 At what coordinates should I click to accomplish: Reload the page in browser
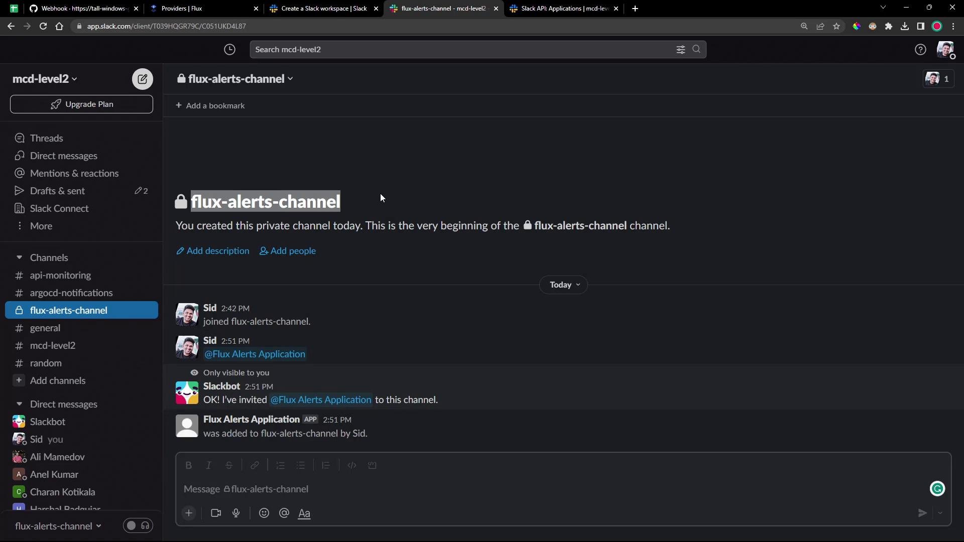[x=43, y=26]
